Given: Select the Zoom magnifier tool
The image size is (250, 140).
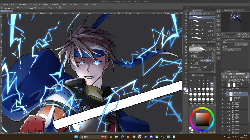Looking at the screenshot, I should click(186, 13).
